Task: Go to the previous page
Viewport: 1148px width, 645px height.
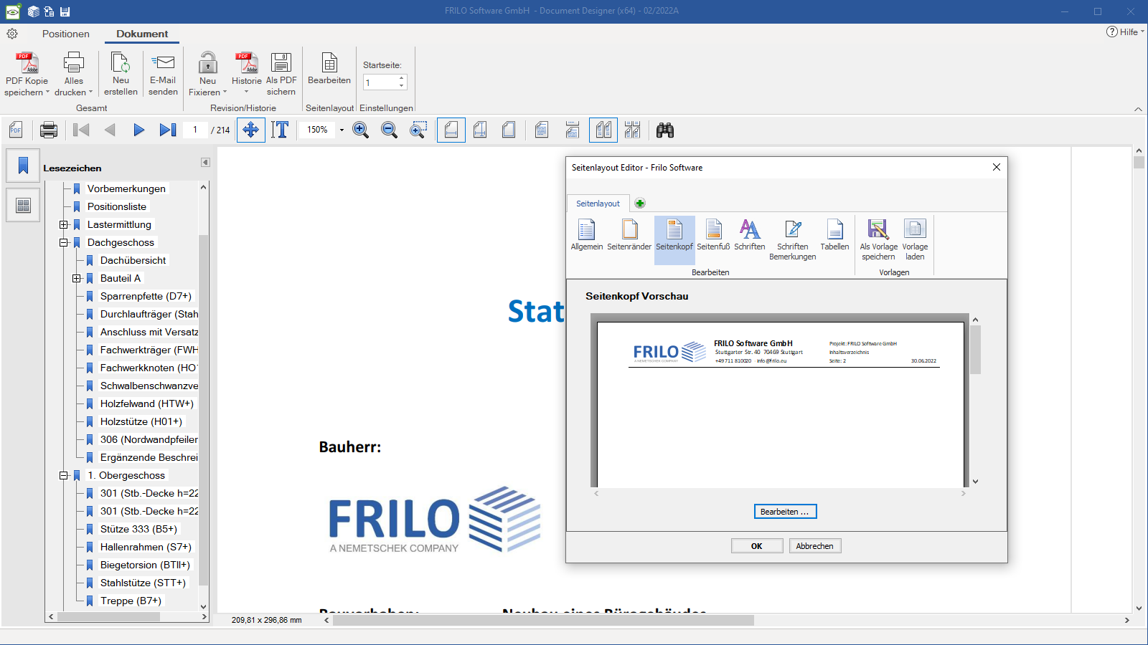Action: [x=110, y=130]
